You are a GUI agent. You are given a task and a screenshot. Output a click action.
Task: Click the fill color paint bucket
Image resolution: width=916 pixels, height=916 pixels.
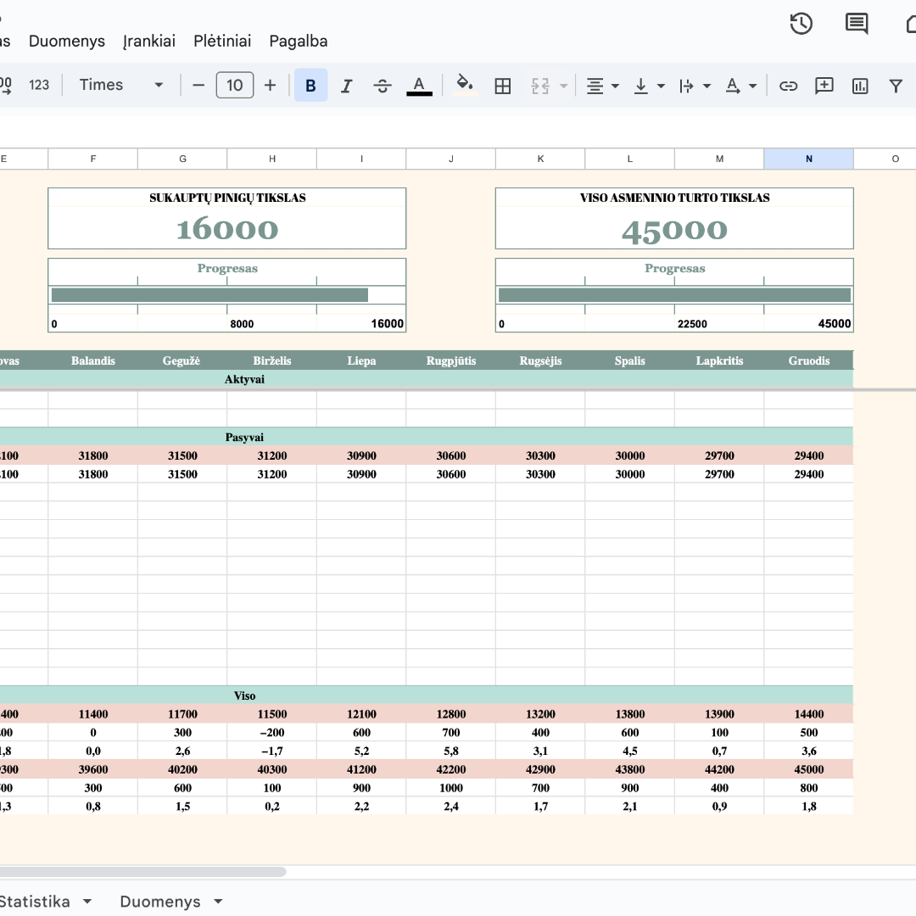[x=464, y=85]
